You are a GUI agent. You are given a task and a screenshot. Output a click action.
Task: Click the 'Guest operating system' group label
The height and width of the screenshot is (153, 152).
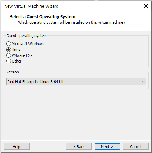coord(26,36)
